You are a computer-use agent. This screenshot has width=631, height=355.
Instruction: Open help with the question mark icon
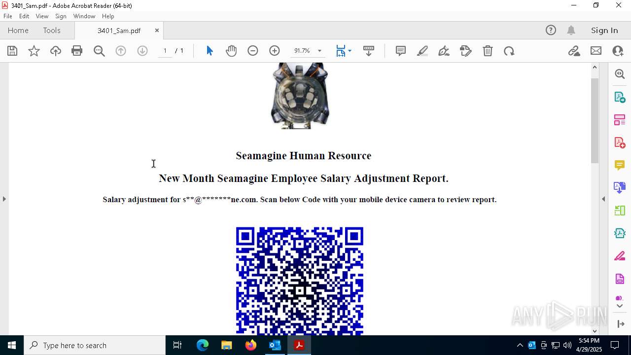(x=551, y=30)
